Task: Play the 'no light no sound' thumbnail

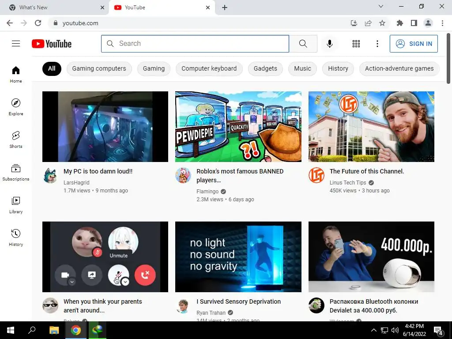Action: 238,257
